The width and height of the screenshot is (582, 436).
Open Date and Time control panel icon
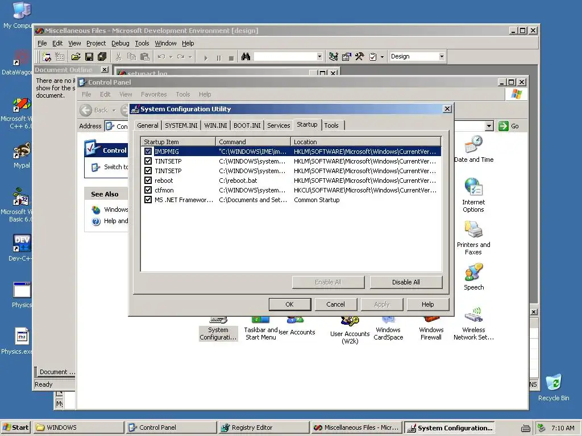pyautogui.click(x=473, y=149)
